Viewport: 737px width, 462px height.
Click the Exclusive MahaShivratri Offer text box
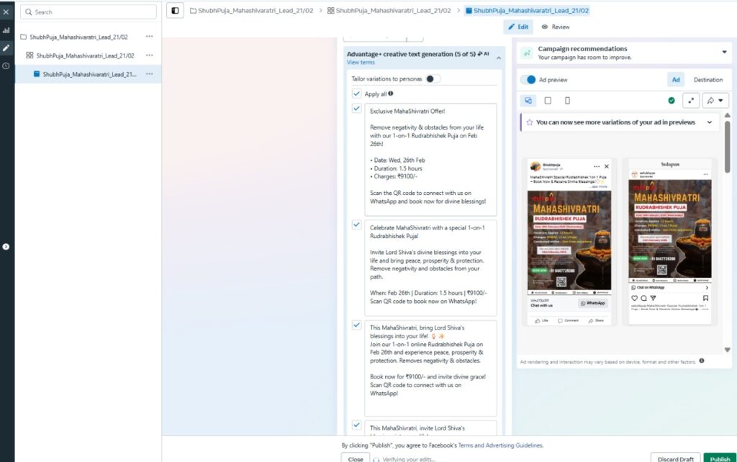point(430,160)
